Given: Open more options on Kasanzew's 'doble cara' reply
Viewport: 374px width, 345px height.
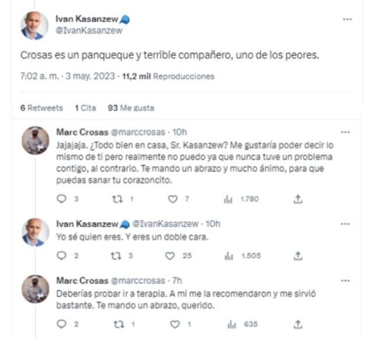Looking at the screenshot, I should [x=345, y=224].
